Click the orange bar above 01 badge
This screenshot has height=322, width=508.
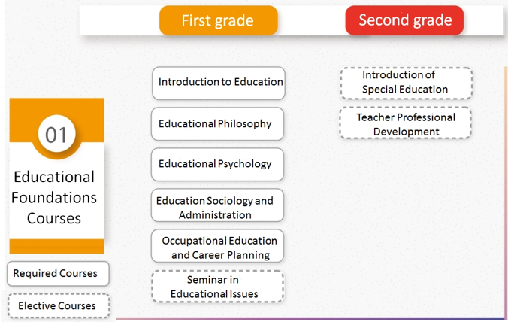pos(57,106)
